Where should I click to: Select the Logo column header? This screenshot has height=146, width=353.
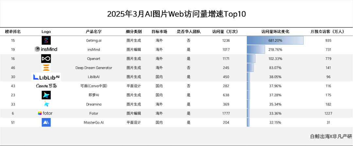pos(46,32)
